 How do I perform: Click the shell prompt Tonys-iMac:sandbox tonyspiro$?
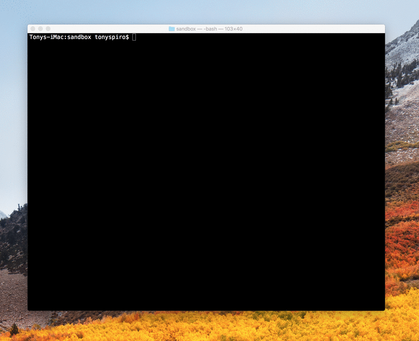79,37
